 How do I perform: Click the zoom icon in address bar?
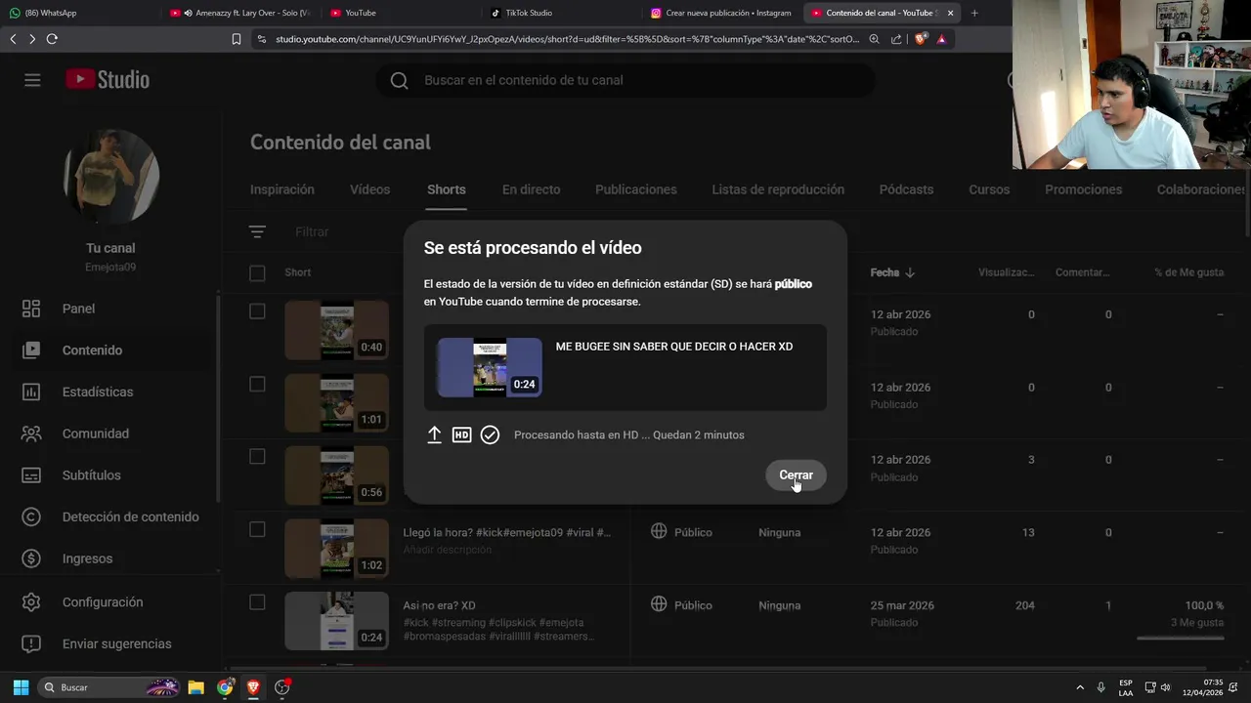click(x=874, y=39)
